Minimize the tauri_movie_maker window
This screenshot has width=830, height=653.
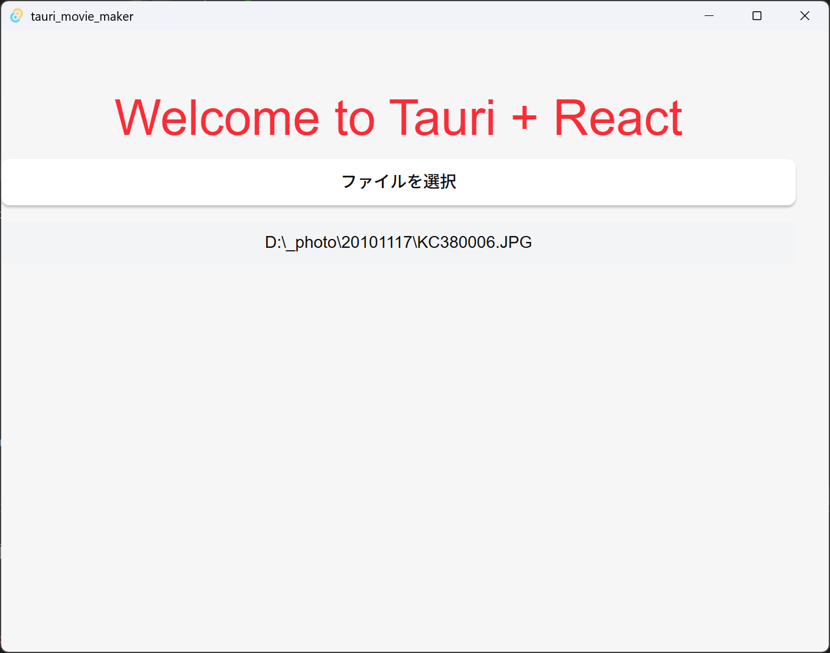[x=709, y=16]
